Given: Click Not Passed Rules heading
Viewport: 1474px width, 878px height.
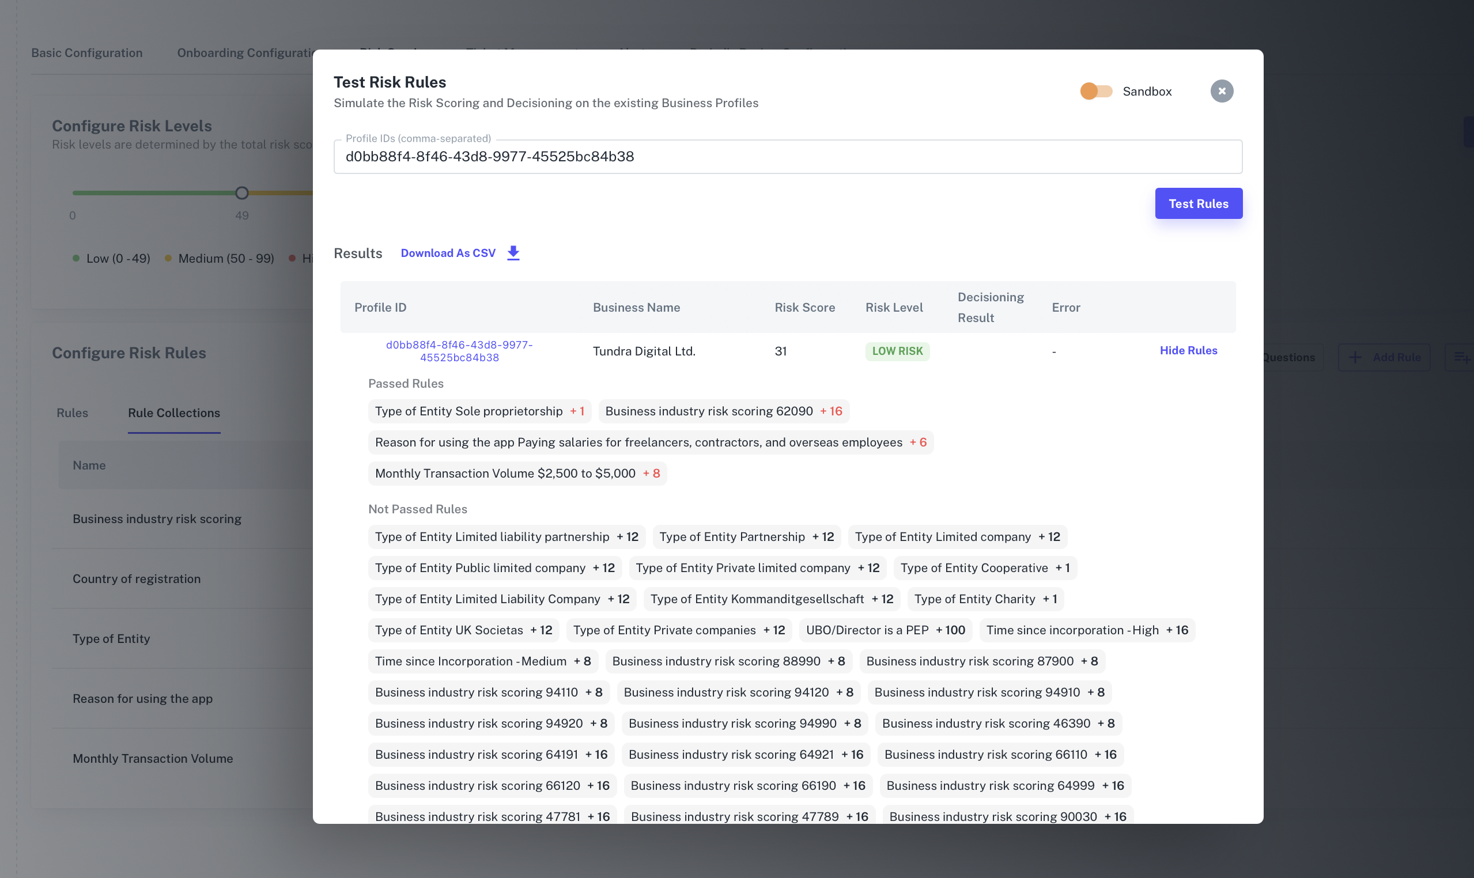Looking at the screenshot, I should click(417, 509).
